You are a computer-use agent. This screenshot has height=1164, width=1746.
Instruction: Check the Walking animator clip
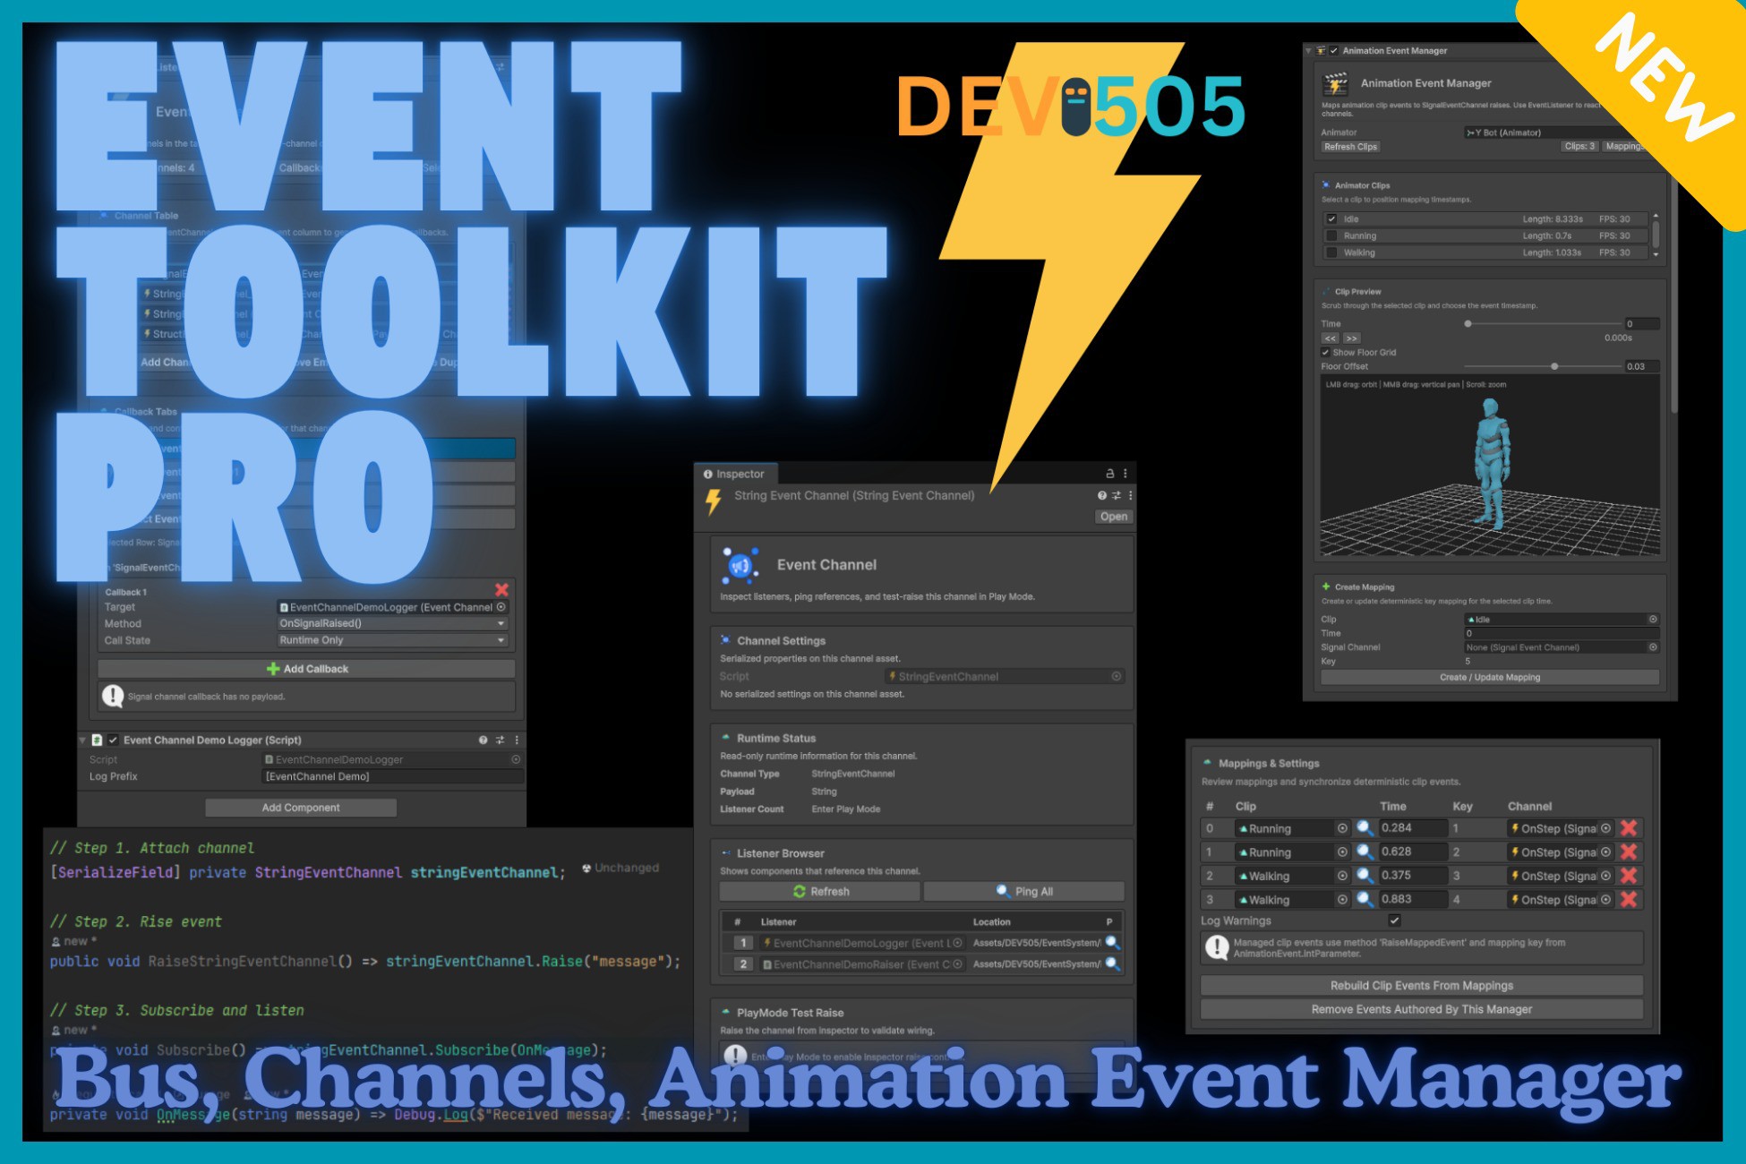(1331, 252)
